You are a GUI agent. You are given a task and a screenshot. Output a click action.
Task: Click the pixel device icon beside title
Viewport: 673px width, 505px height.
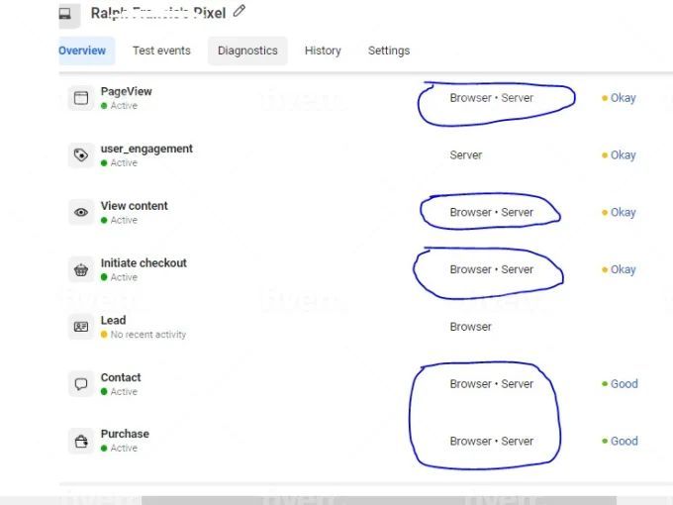(66, 13)
